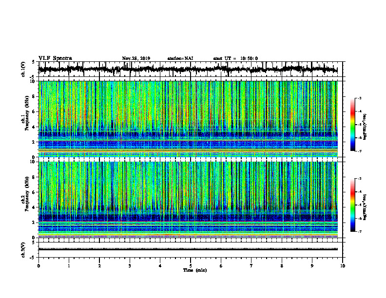
Task: Click the "station=NAI" header label
Action: click(180, 58)
